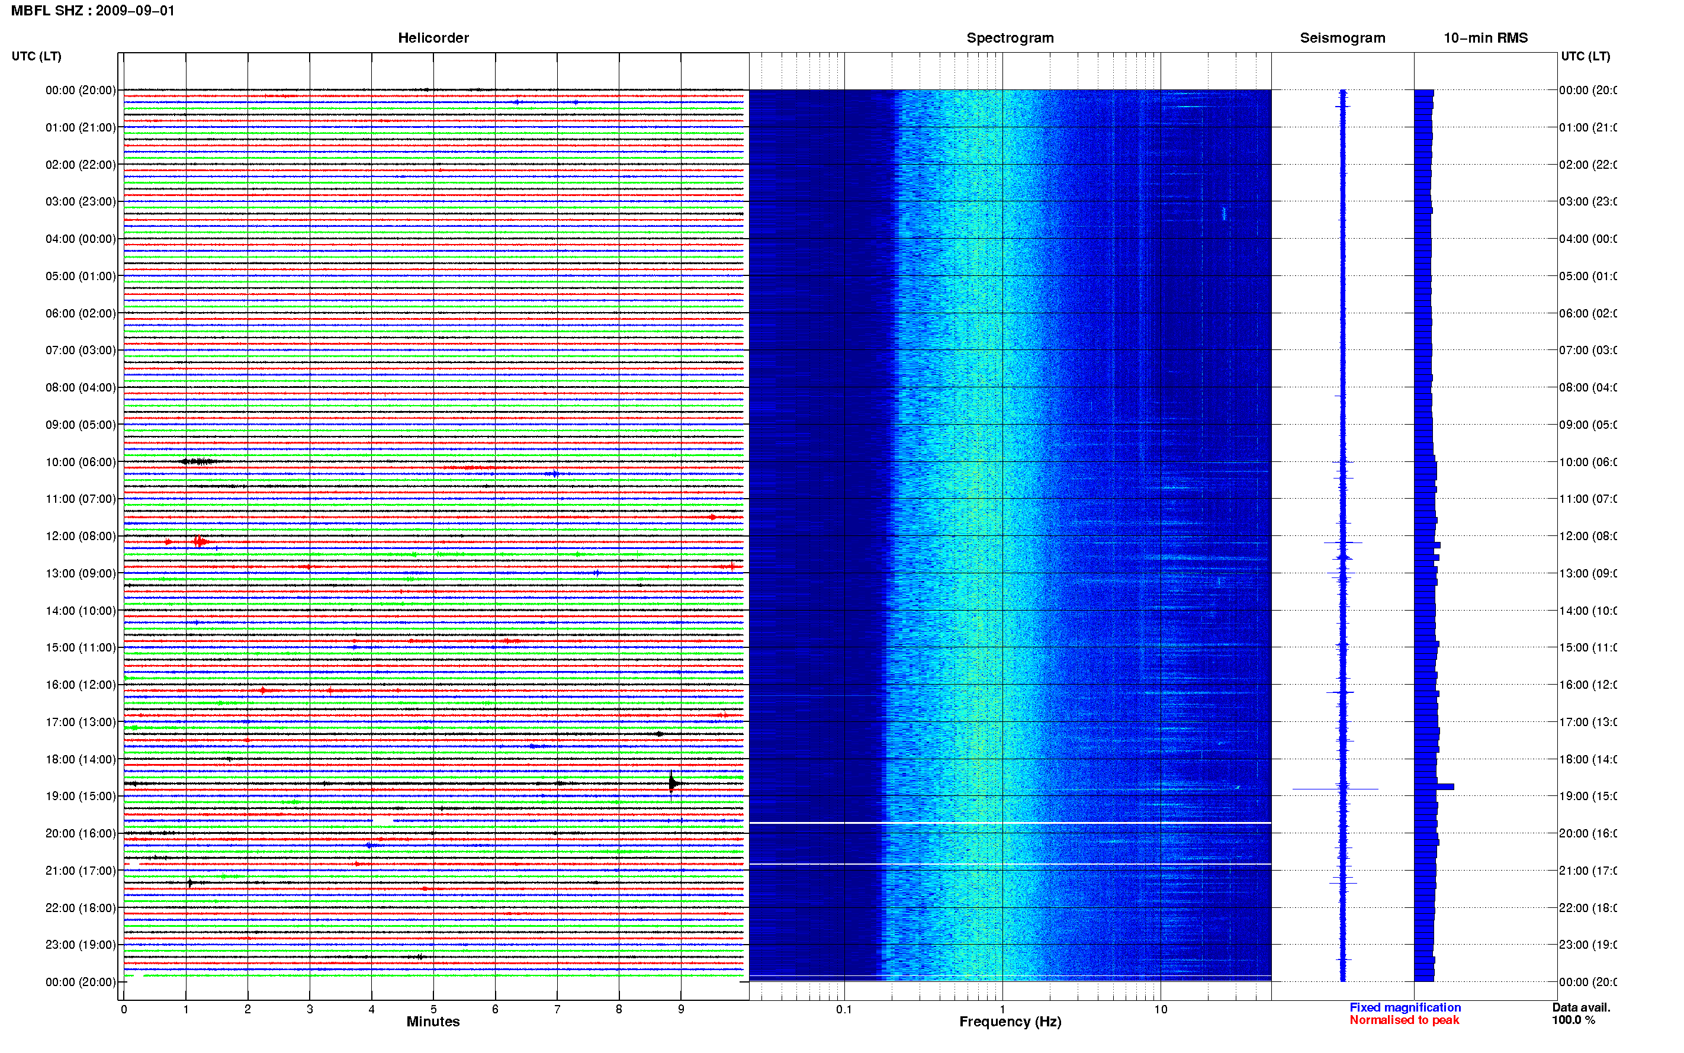Click the left 14:00 (10:00) time label
Viewport: 1684px width, 1053px height.
tap(81, 611)
